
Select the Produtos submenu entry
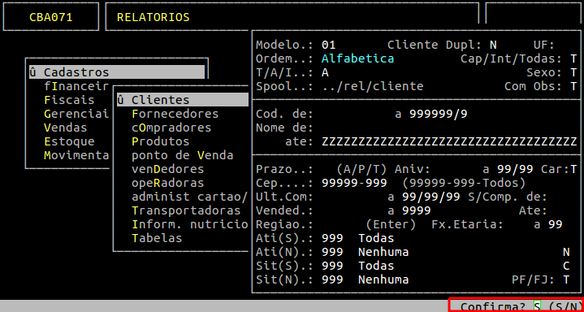161,141
